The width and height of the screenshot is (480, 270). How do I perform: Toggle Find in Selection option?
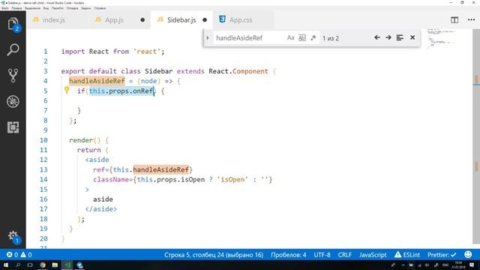coord(400,37)
